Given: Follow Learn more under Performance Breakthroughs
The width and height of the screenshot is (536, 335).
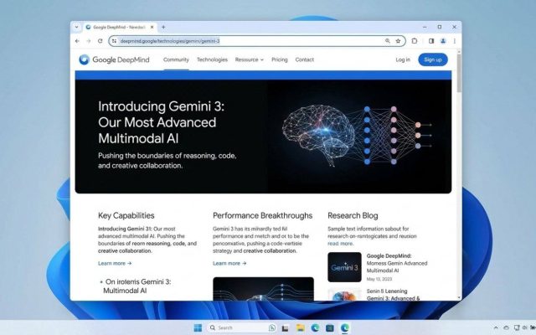Looking at the screenshot, I should pos(229,263).
